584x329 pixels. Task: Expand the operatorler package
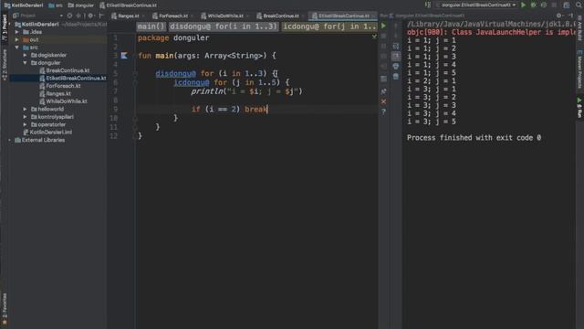(x=25, y=124)
